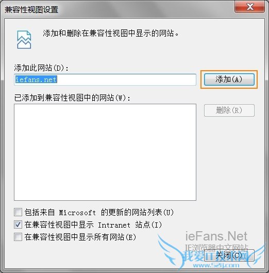Click the 已添加到兼容性视图中的网站(W) label
Viewport: 269px width, 273px height.
click(72, 98)
